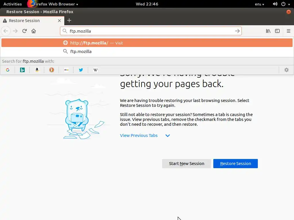Open the Activities overview
This screenshot has width=294, height=220.
pos(13,4)
